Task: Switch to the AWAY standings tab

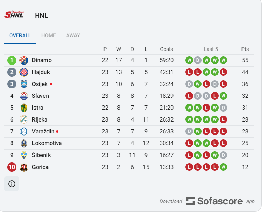Action: pyautogui.click(x=73, y=36)
